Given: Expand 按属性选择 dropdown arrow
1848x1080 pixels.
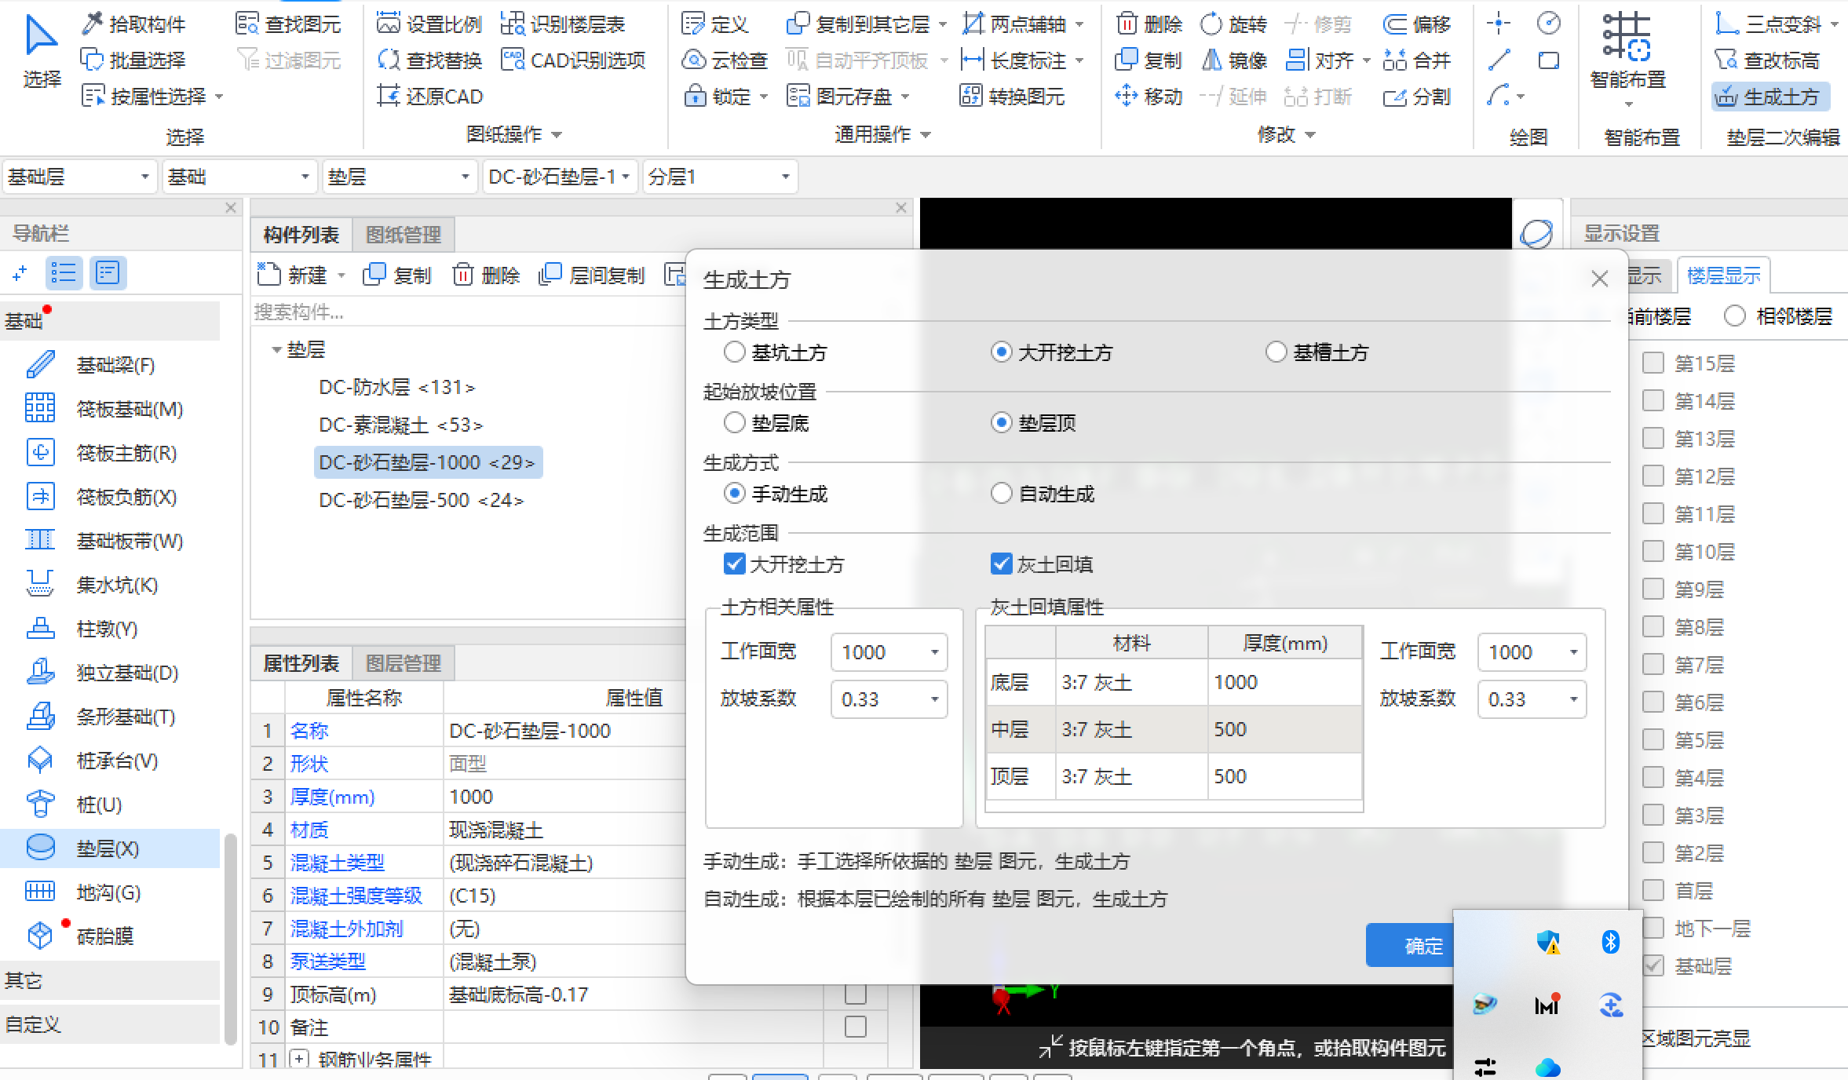Looking at the screenshot, I should click(219, 97).
